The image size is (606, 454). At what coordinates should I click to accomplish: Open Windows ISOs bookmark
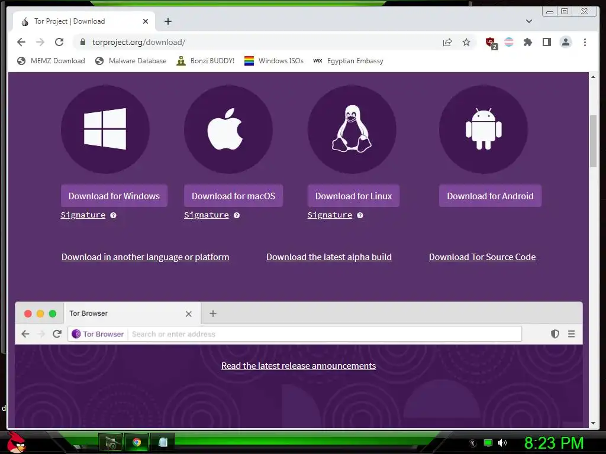tap(274, 61)
